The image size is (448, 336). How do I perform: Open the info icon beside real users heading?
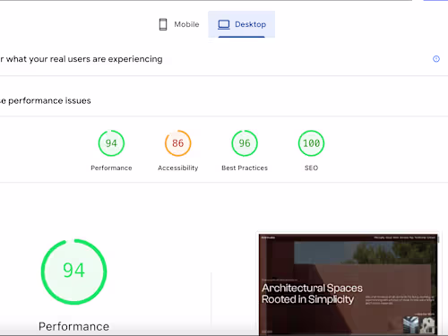coord(436,59)
